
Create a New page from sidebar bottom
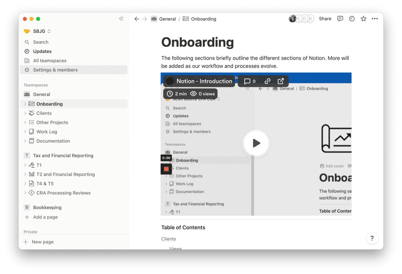pos(74,242)
